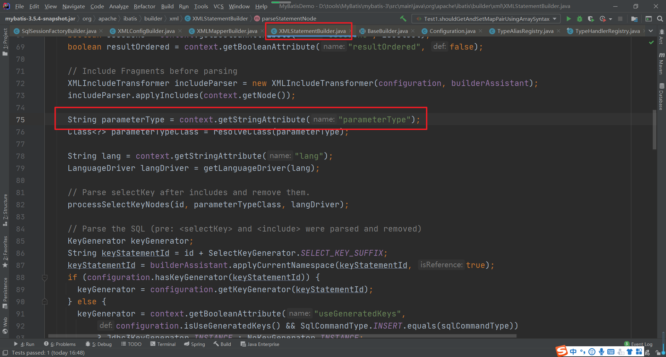This screenshot has height=357, width=666.
Task: Open the Project tool window
Action: click(5, 42)
